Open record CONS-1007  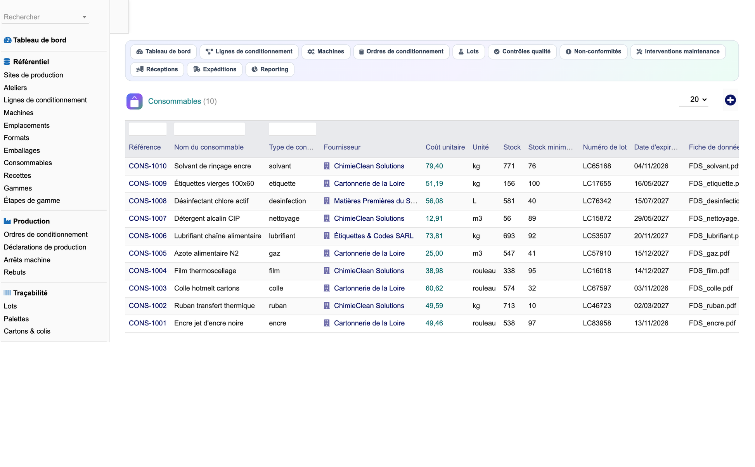coord(147,218)
